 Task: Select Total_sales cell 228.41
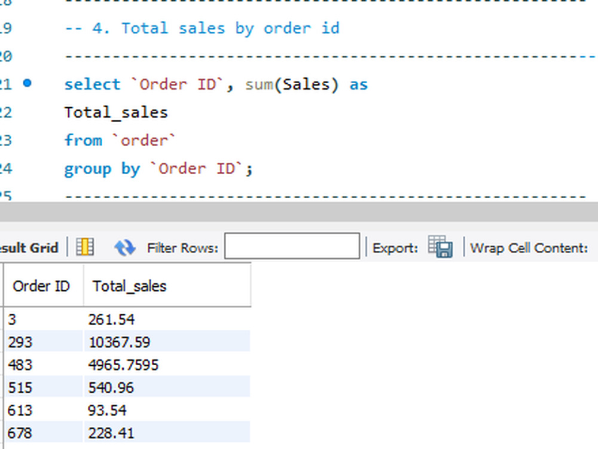[167, 433]
